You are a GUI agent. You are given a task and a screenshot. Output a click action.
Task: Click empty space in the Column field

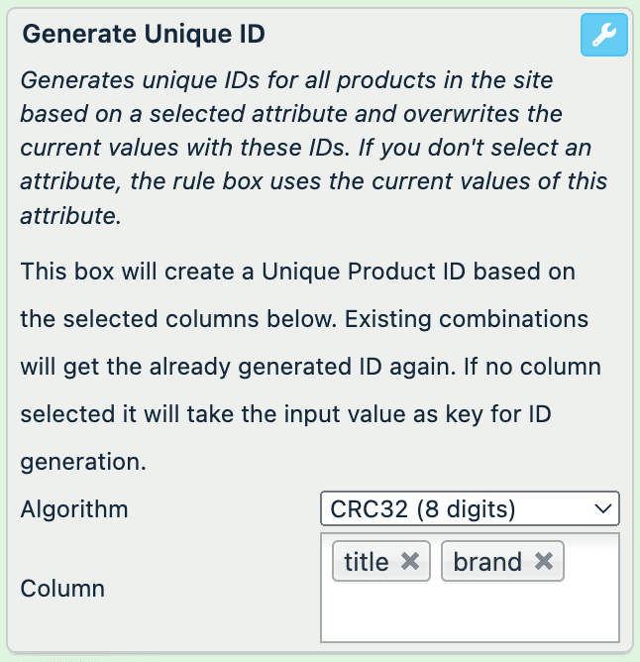coord(470,616)
